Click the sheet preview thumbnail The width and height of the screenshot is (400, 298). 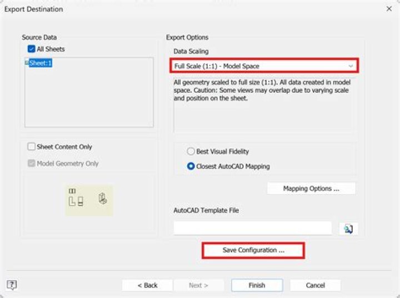click(x=89, y=201)
